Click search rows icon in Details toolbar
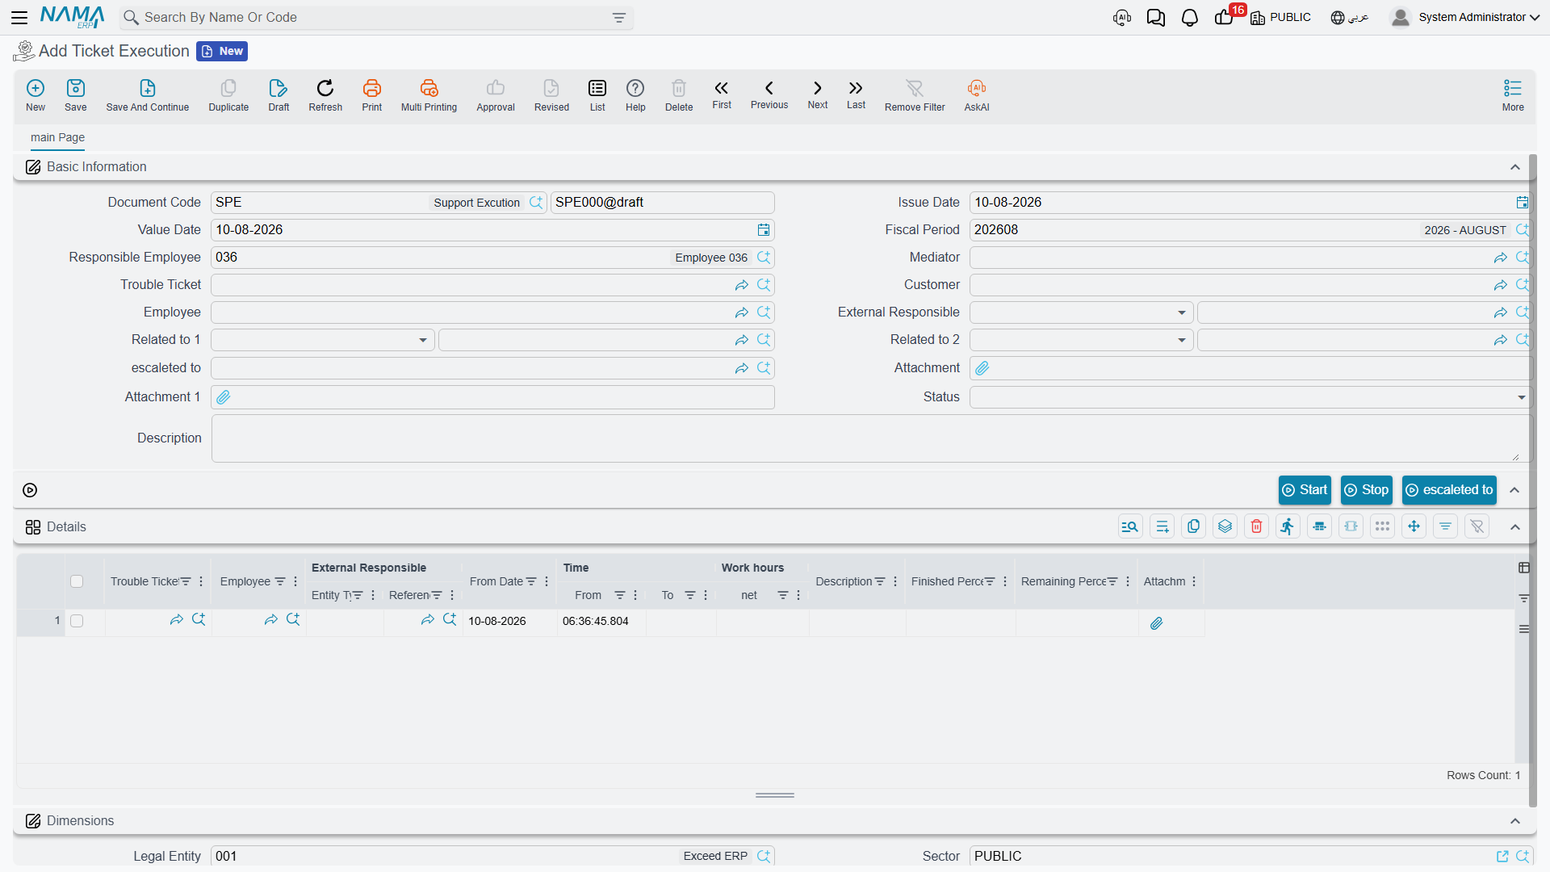1550x872 pixels. (x=1130, y=526)
